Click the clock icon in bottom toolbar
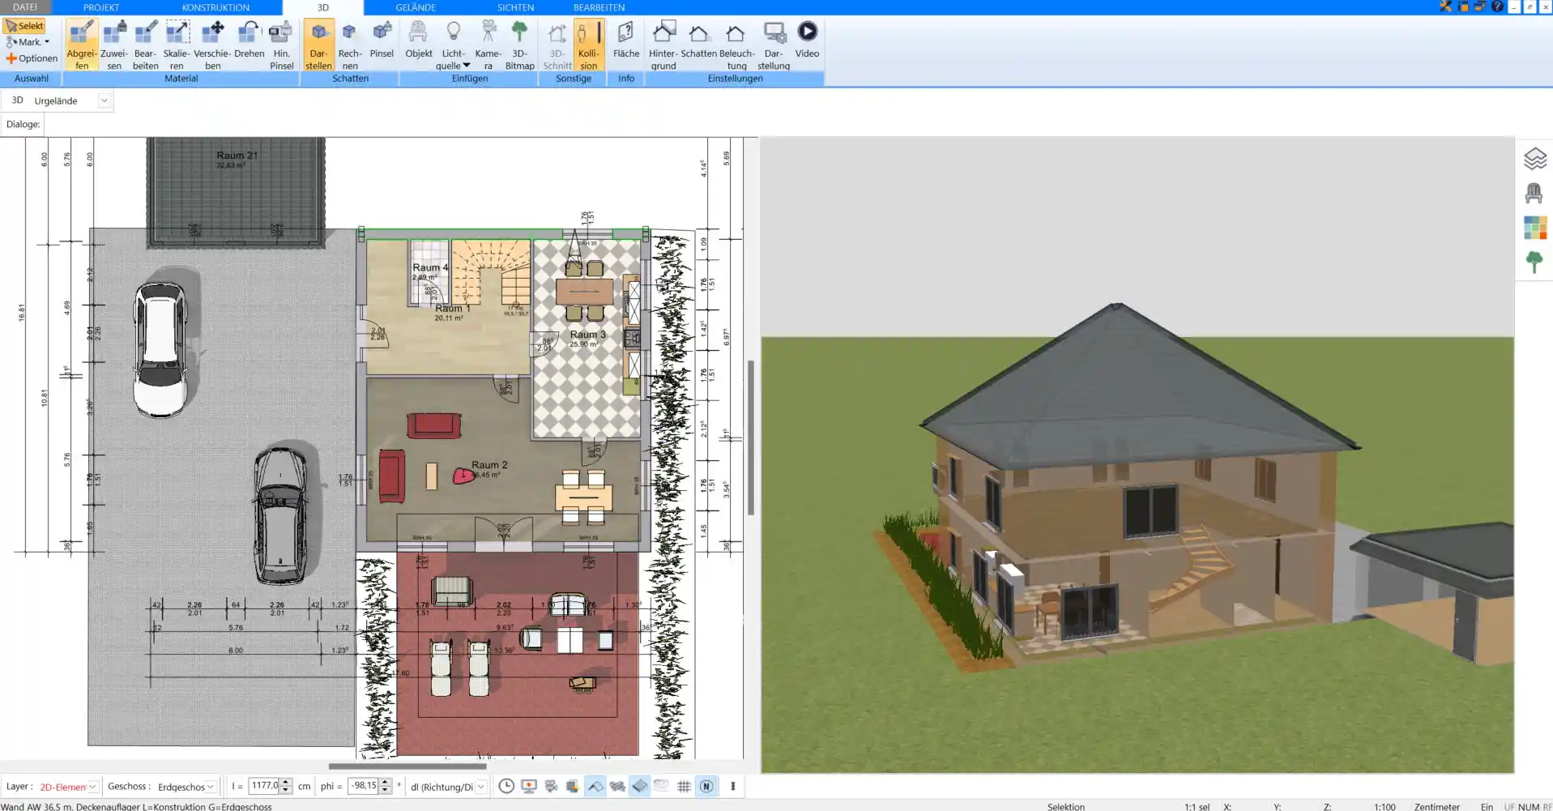1553x811 pixels. point(506,786)
